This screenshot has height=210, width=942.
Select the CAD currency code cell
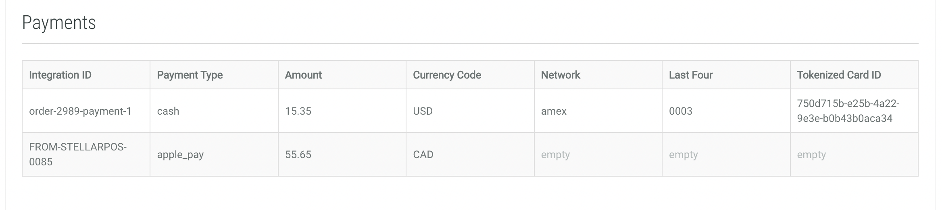click(423, 154)
